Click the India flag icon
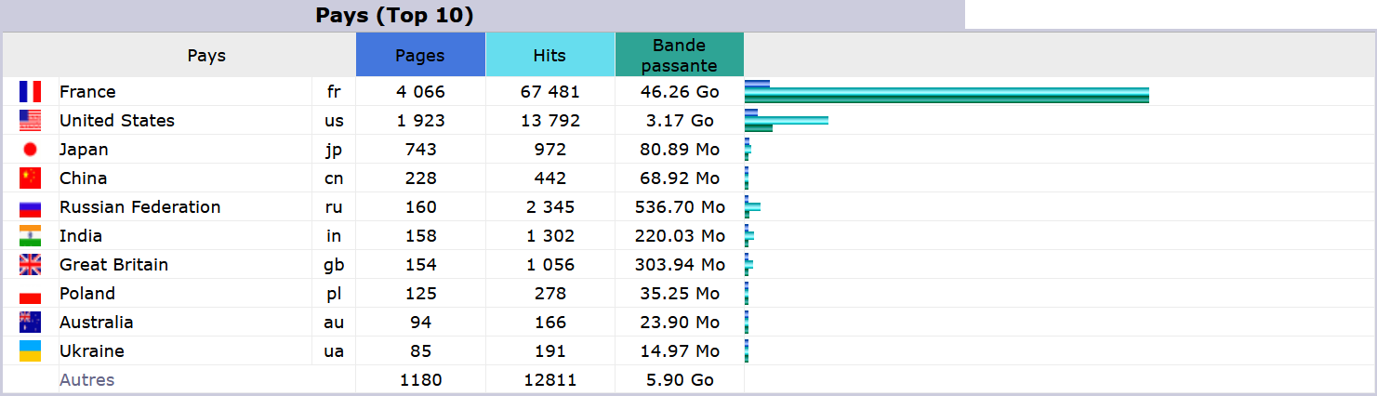The width and height of the screenshot is (1377, 396). point(30,236)
